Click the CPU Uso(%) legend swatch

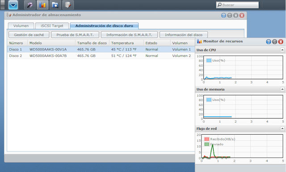click(209, 60)
